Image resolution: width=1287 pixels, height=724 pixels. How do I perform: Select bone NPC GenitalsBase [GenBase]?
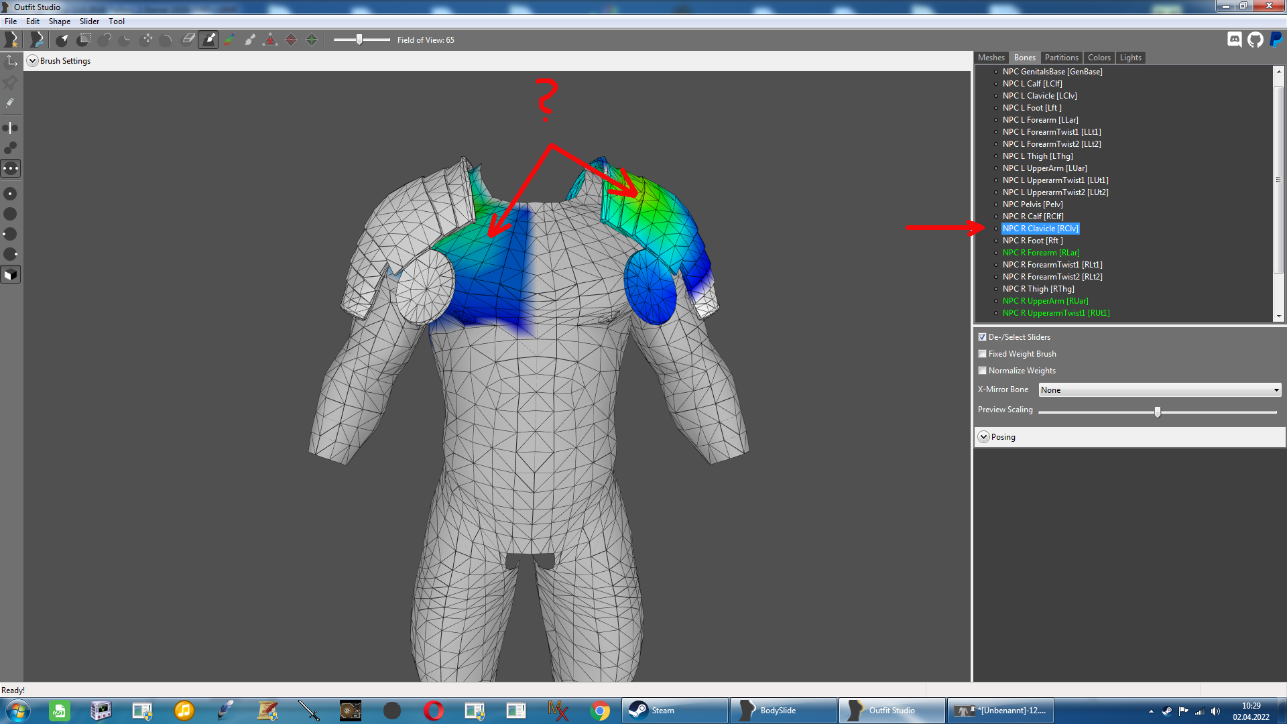click(x=1052, y=72)
